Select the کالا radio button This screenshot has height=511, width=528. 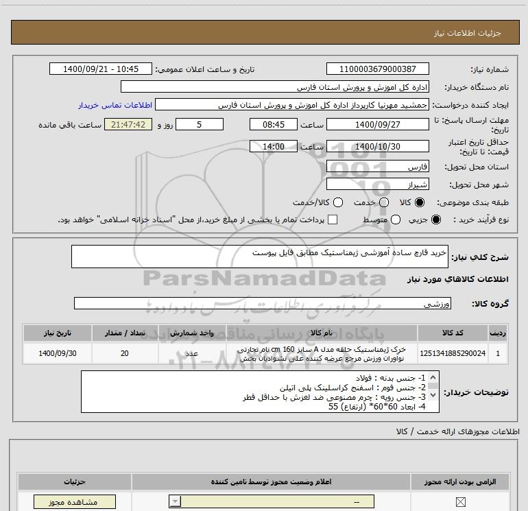point(420,202)
